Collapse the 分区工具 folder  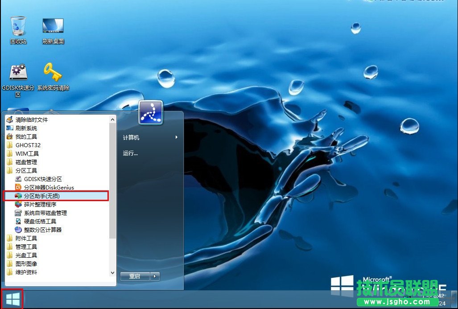pyautogui.click(x=26, y=170)
